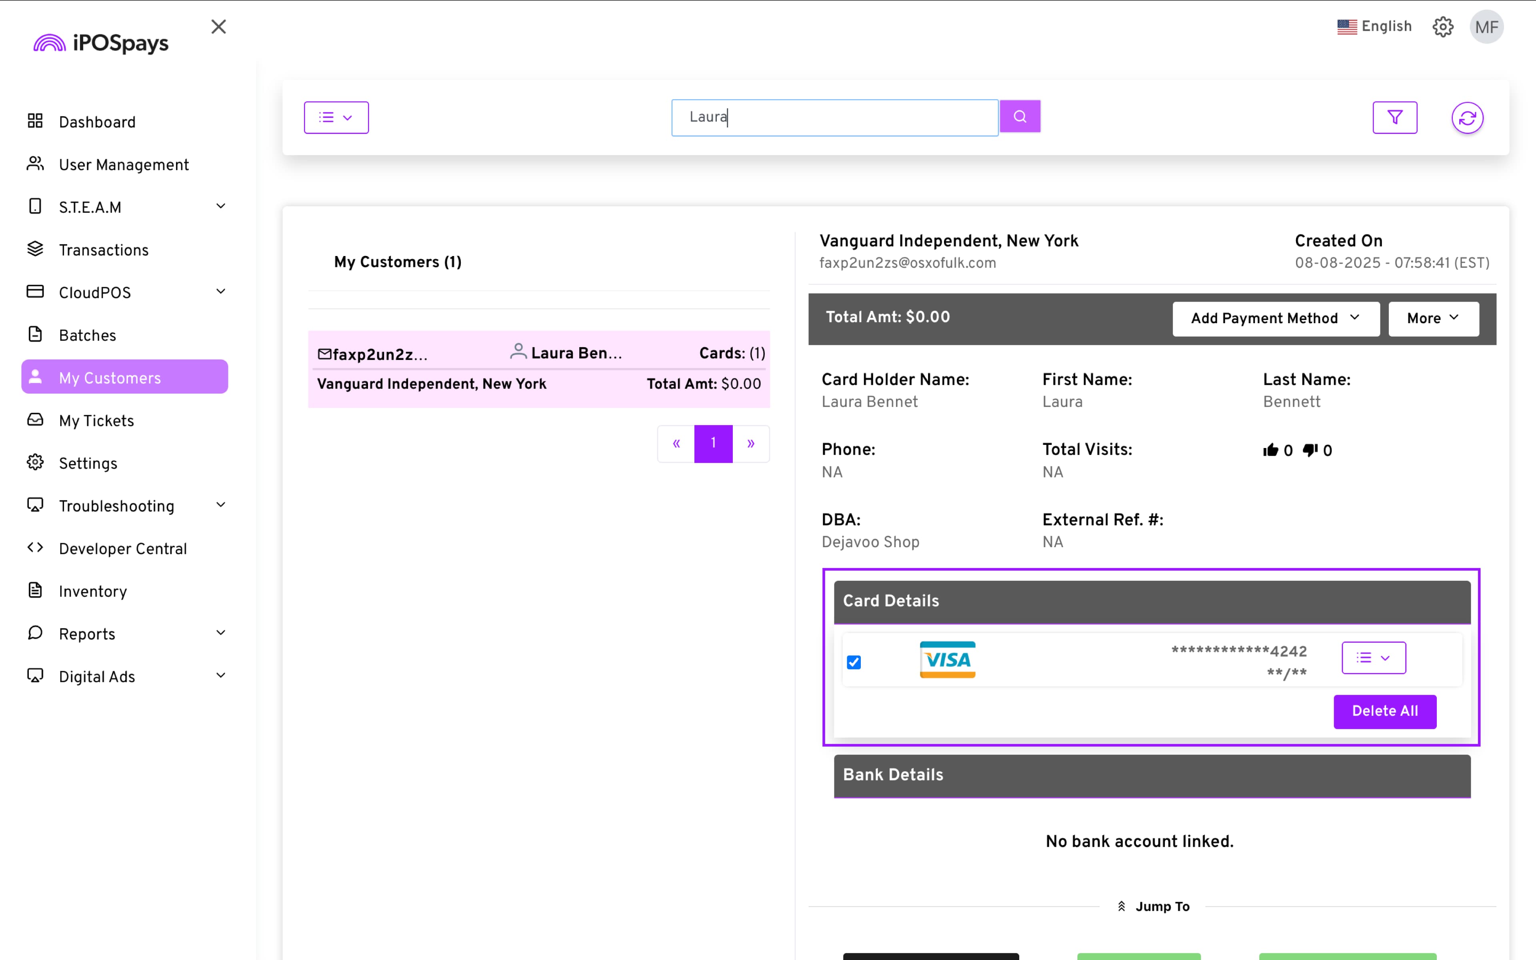Click the refresh circular arrows icon

(1467, 118)
